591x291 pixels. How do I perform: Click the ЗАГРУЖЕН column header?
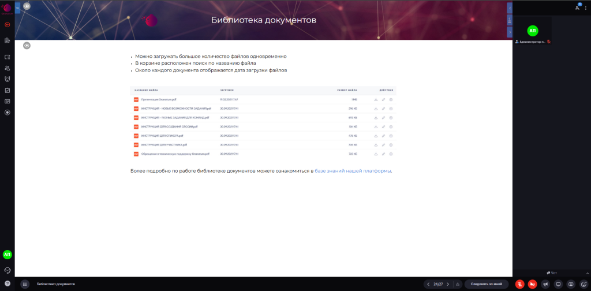coord(227,91)
